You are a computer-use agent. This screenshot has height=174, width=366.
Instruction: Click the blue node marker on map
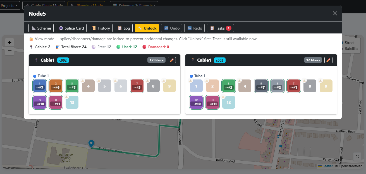[91, 144]
